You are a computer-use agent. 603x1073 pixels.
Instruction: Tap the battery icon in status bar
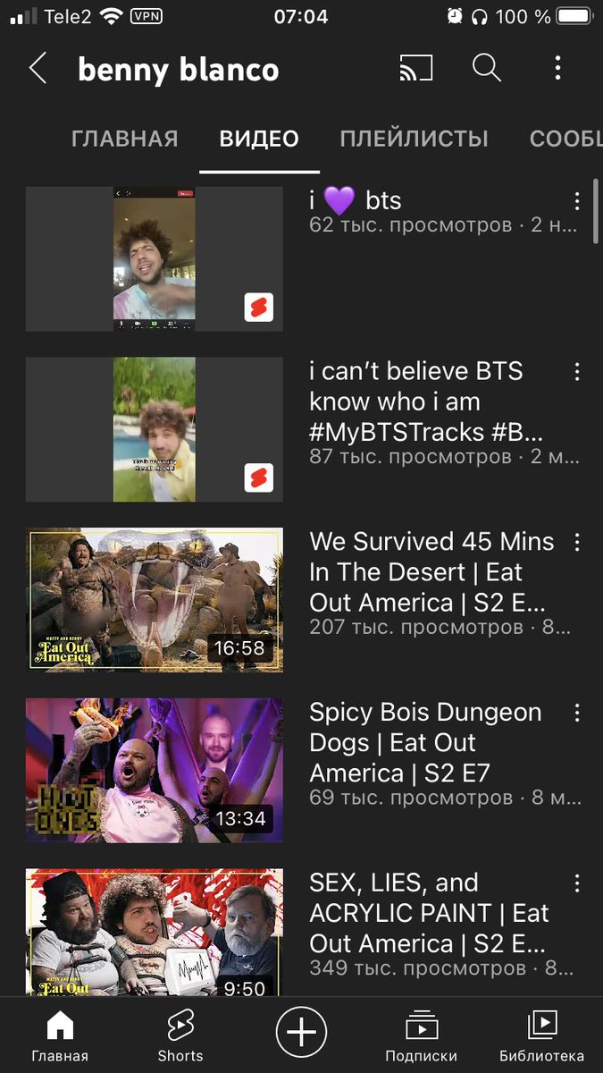pos(576,16)
